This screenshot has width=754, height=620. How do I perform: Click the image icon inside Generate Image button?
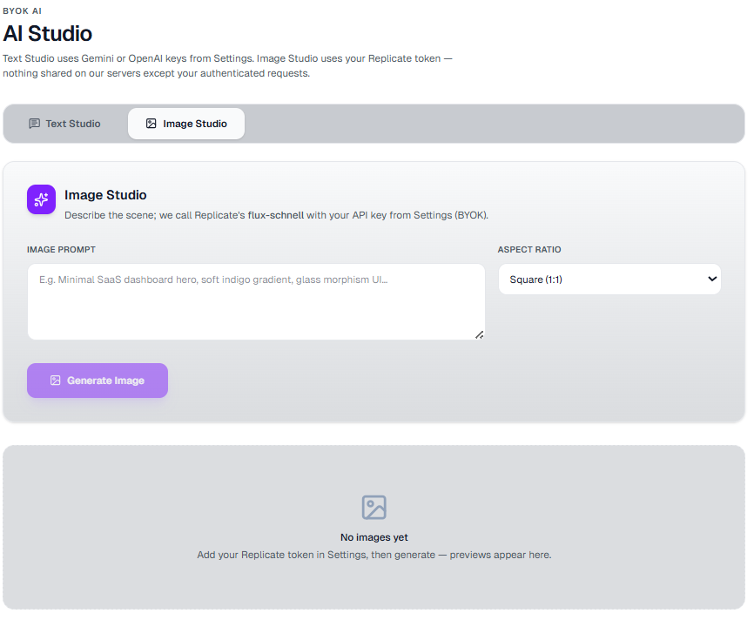(x=56, y=381)
